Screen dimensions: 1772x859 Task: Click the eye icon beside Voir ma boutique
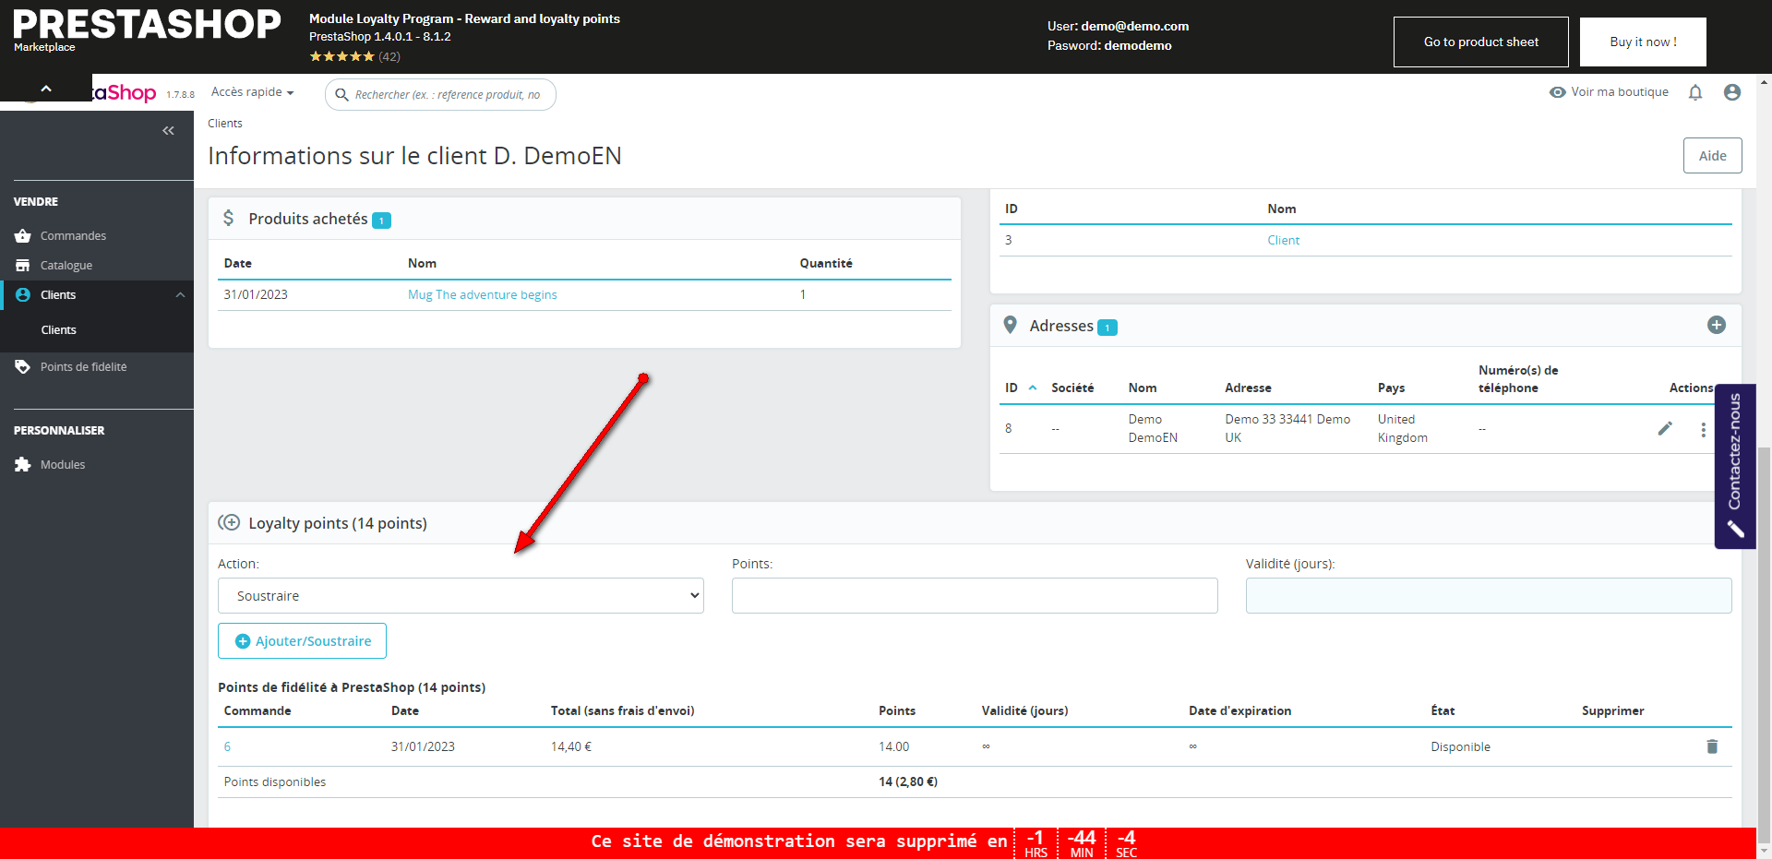(1558, 92)
